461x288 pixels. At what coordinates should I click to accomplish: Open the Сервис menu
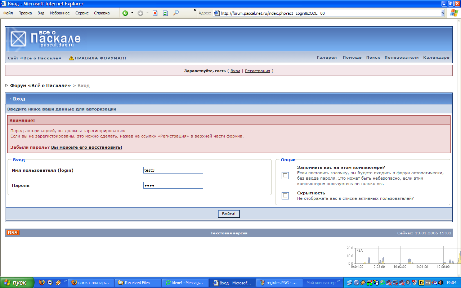pos(82,13)
